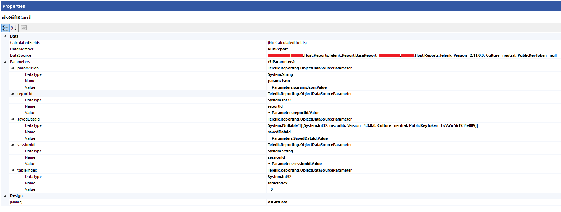Select the sessionId tree label
The image size is (561, 212).
click(x=26, y=145)
